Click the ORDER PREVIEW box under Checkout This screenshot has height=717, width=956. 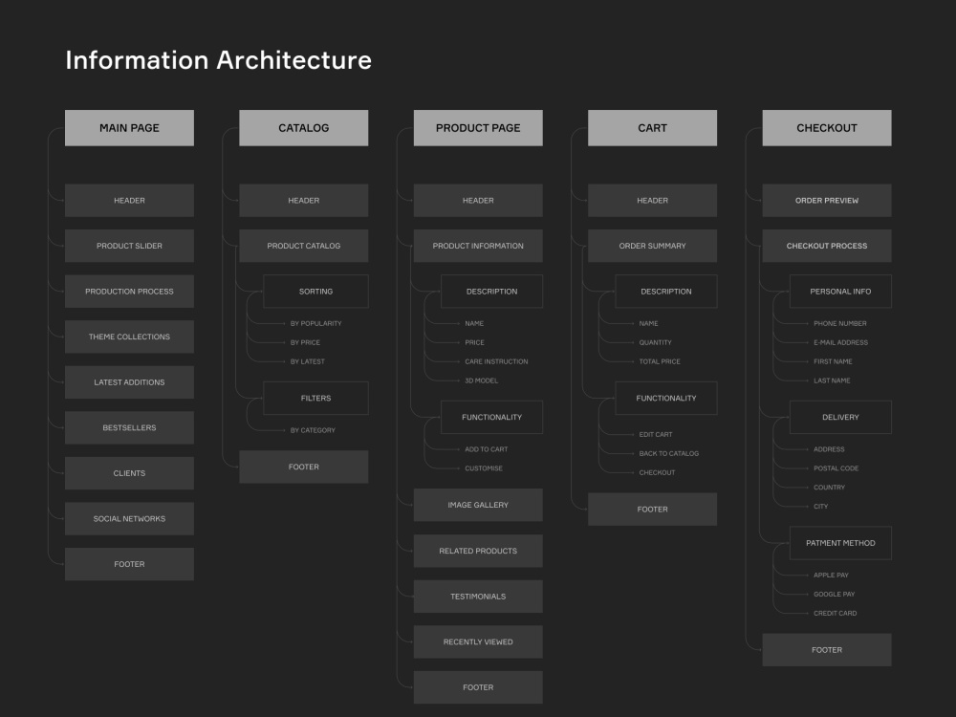point(826,200)
